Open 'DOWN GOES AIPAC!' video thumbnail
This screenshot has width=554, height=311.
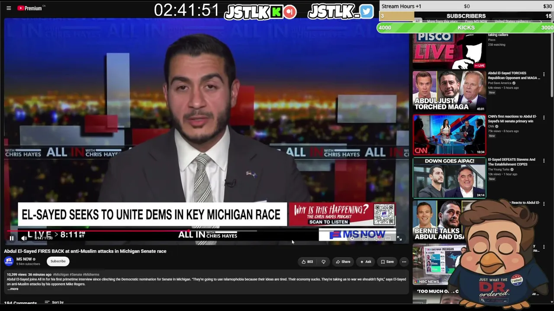(449, 178)
